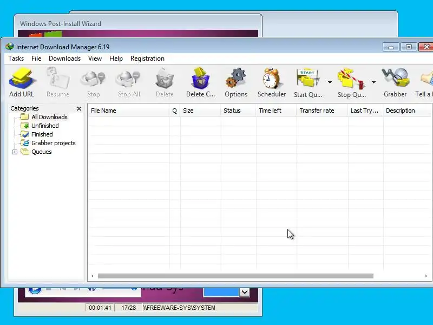
Task: Sort by the Last Try column header
Action: click(366, 110)
